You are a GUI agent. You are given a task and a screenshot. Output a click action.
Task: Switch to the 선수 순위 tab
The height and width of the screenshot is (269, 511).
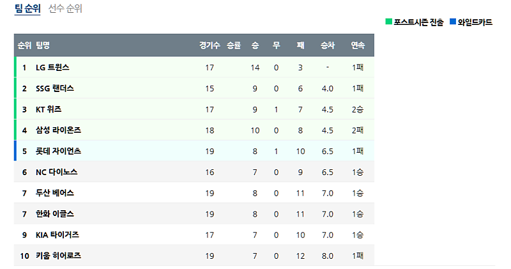click(65, 9)
